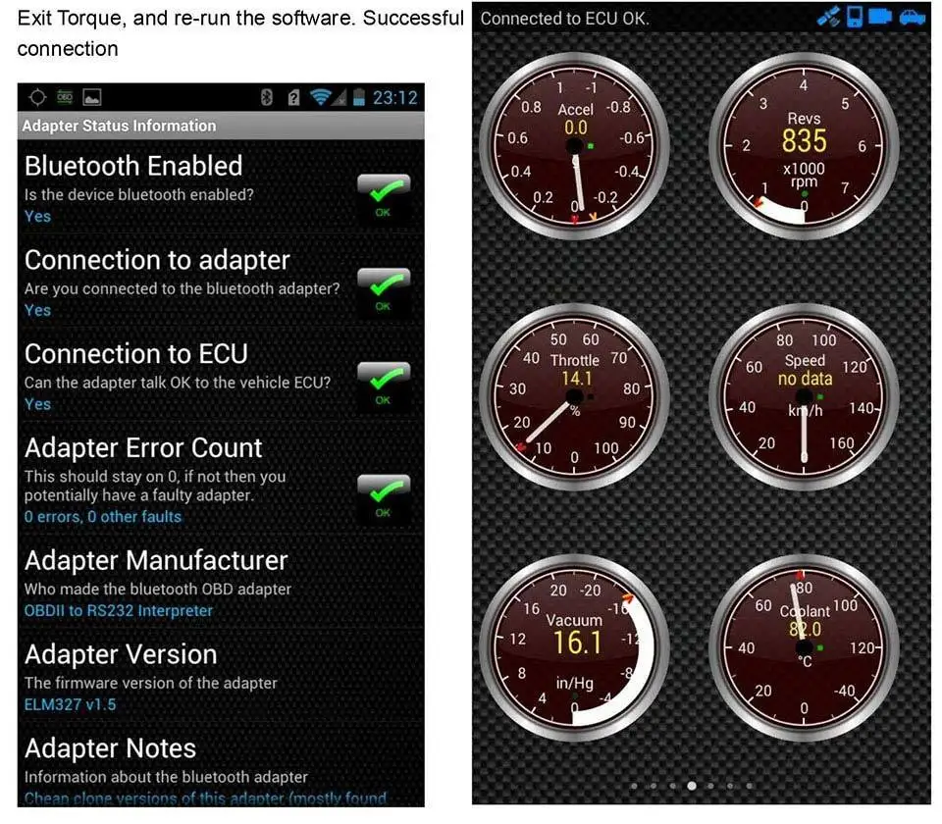The image size is (942, 824).
Task: Tap the car ECU connection icon
Action: [x=913, y=16]
